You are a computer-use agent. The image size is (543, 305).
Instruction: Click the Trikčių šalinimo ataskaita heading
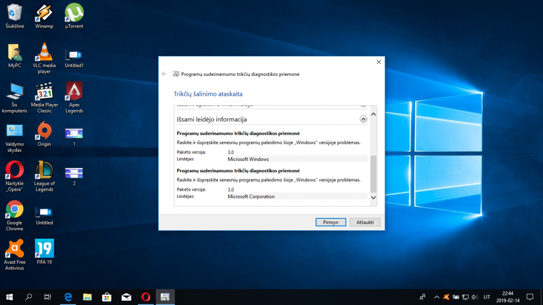tap(208, 94)
